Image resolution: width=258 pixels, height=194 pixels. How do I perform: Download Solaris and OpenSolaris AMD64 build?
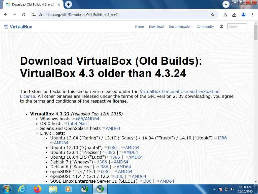tap(113, 128)
